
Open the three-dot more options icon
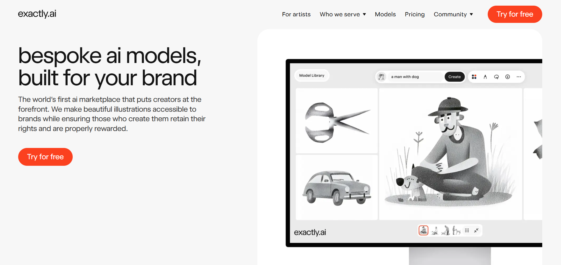coord(519,77)
